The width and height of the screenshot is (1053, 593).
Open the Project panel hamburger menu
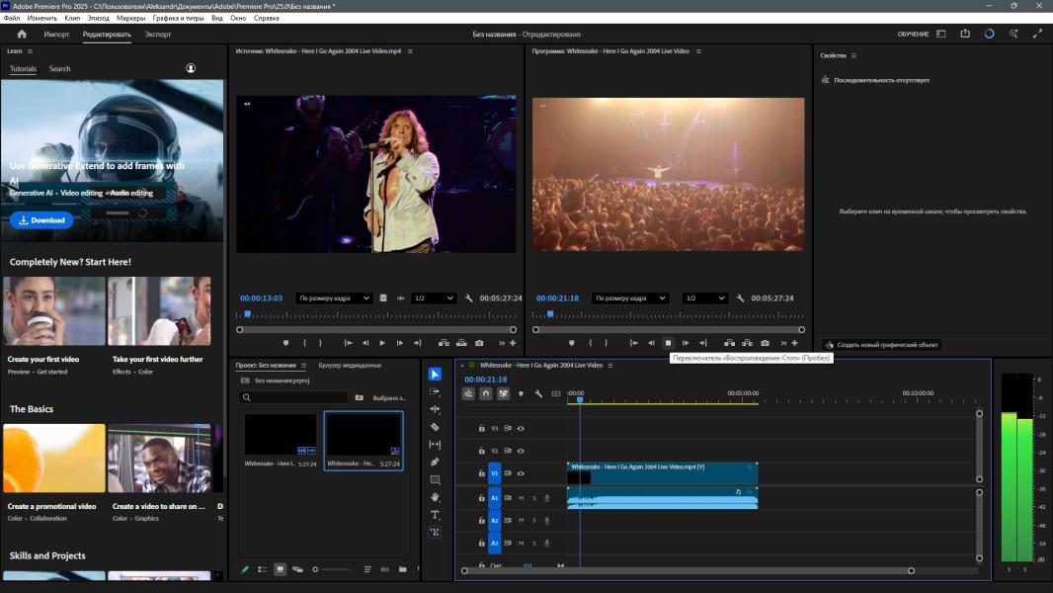[x=304, y=366]
